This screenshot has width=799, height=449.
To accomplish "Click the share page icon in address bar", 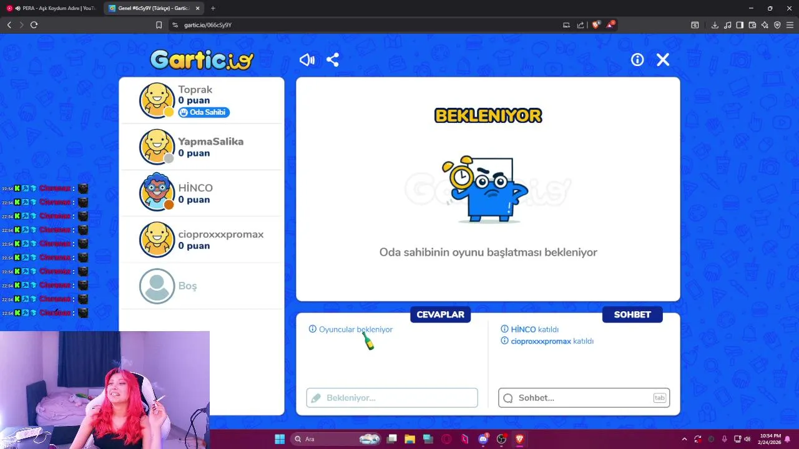I will (581, 25).
